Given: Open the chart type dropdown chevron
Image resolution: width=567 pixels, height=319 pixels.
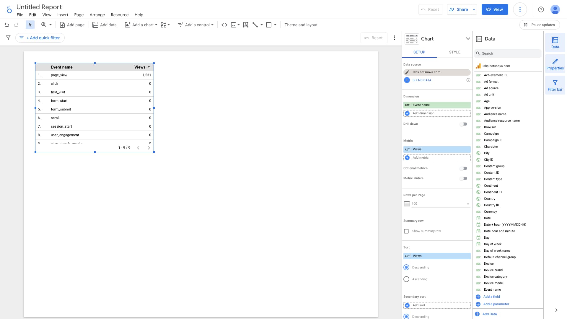Looking at the screenshot, I should point(468,39).
